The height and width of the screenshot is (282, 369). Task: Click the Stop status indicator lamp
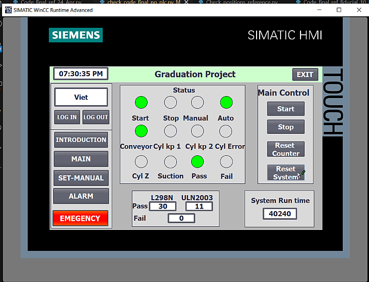pyautogui.click(x=170, y=103)
